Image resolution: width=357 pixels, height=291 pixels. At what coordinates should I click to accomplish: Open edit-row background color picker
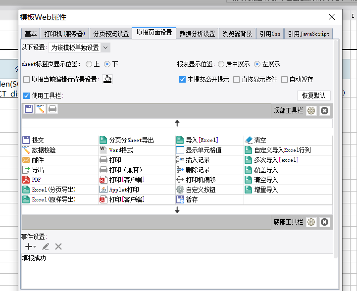coord(107,79)
